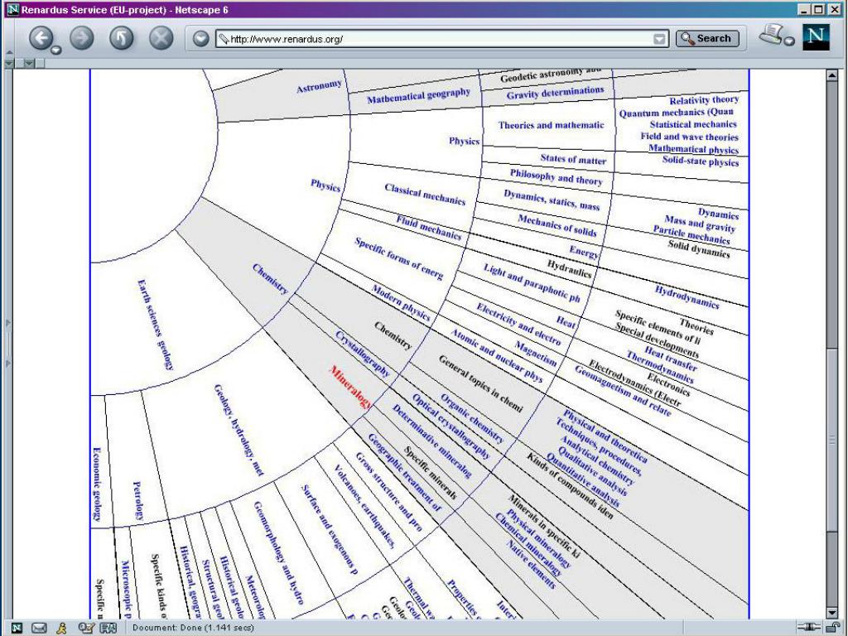Go back with the Back arrow button
848x636 pixels.
(x=41, y=38)
